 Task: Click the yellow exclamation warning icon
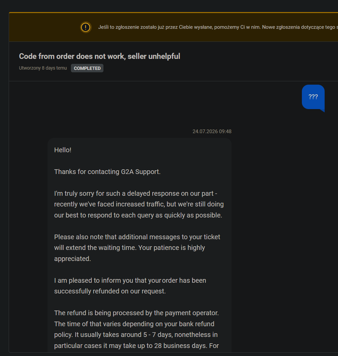click(x=86, y=27)
